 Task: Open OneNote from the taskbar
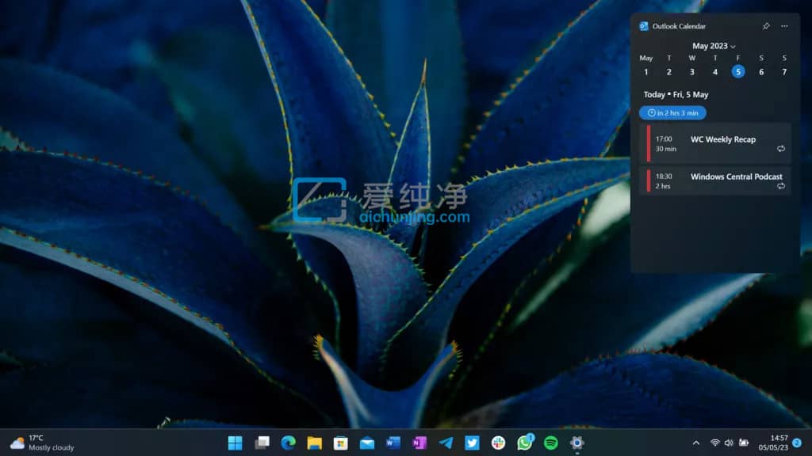[420, 444]
